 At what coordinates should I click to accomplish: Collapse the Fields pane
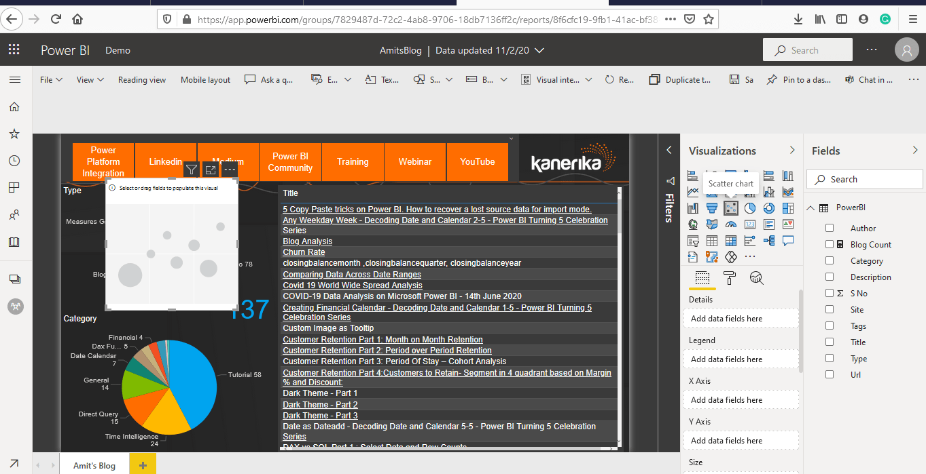[914, 151]
